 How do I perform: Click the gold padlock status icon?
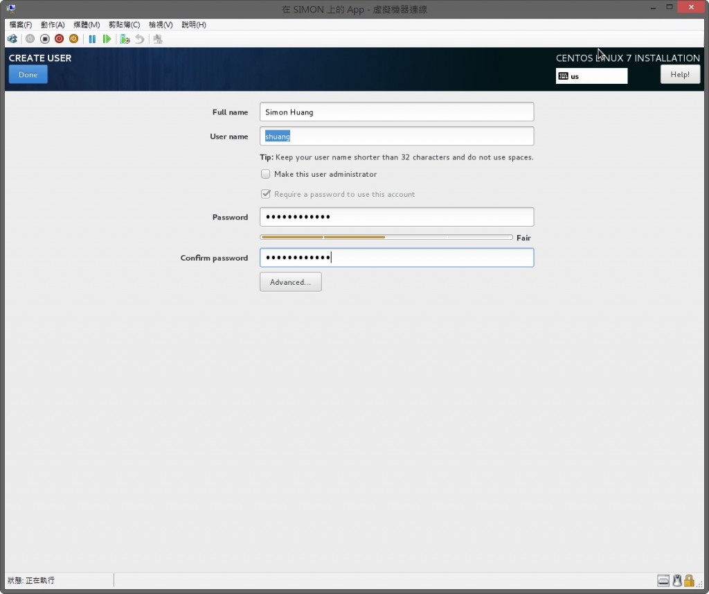point(689,580)
